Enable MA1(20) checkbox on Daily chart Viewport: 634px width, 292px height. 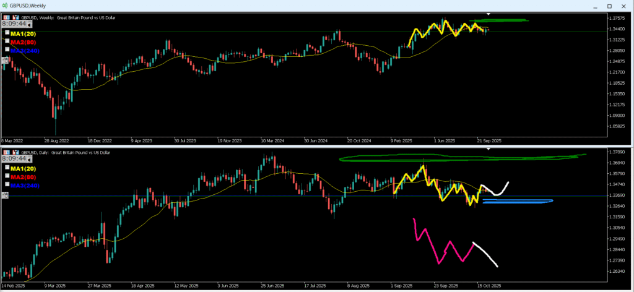tap(7, 168)
